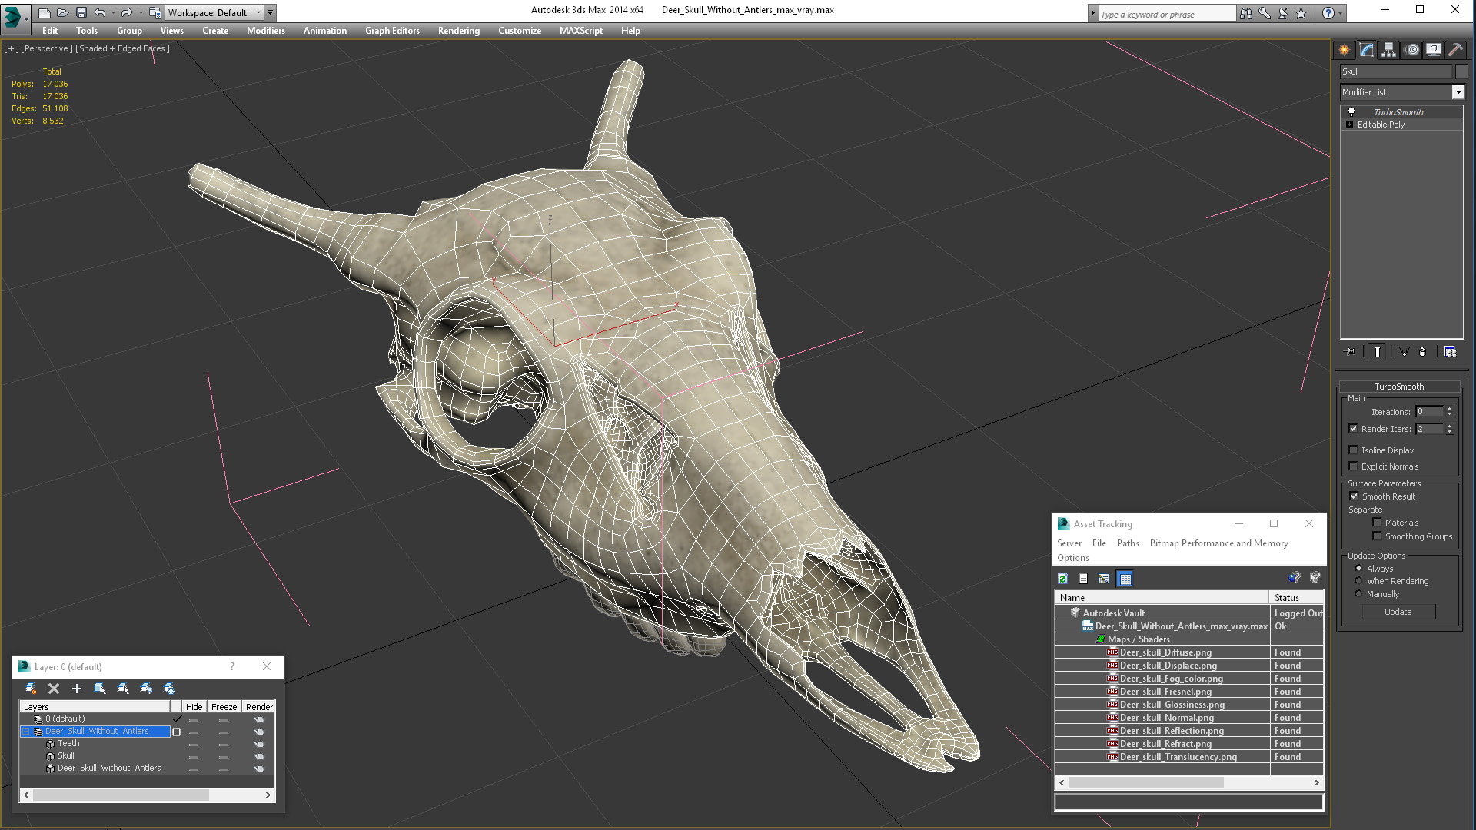Click Add Selected Objects plus icon
This screenshot has width=1476, height=830.
click(77, 689)
